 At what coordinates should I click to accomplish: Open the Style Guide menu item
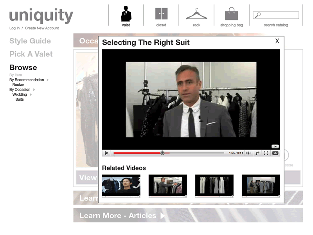pos(30,41)
